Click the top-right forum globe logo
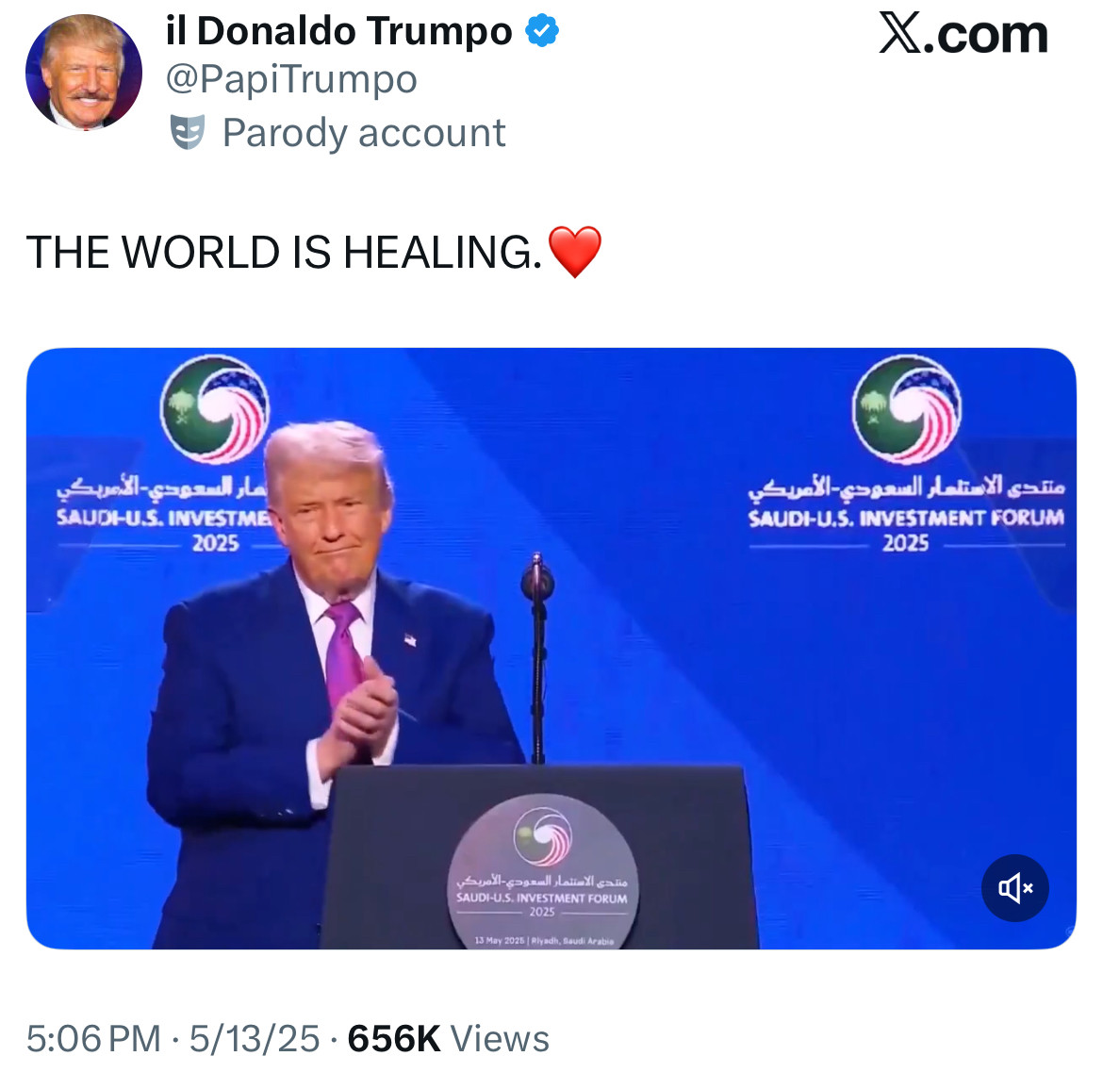Screen dimensions: 1103x1089 pos(907,409)
